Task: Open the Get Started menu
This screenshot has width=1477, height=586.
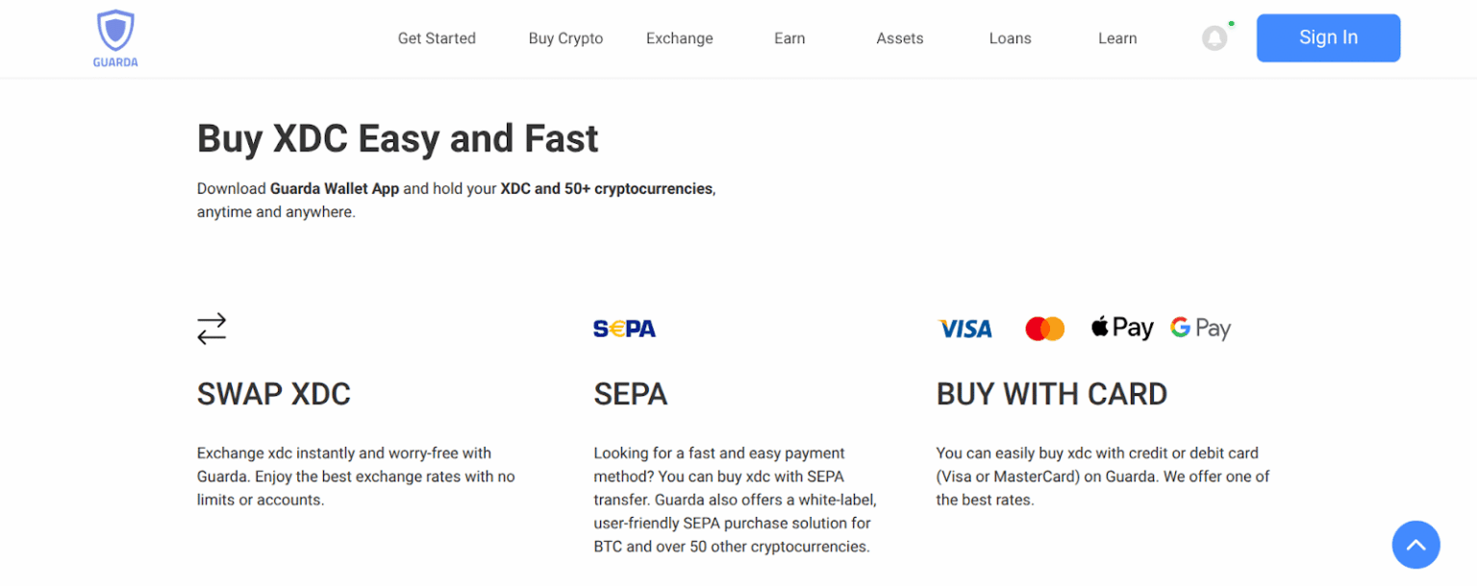Action: (437, 37)
